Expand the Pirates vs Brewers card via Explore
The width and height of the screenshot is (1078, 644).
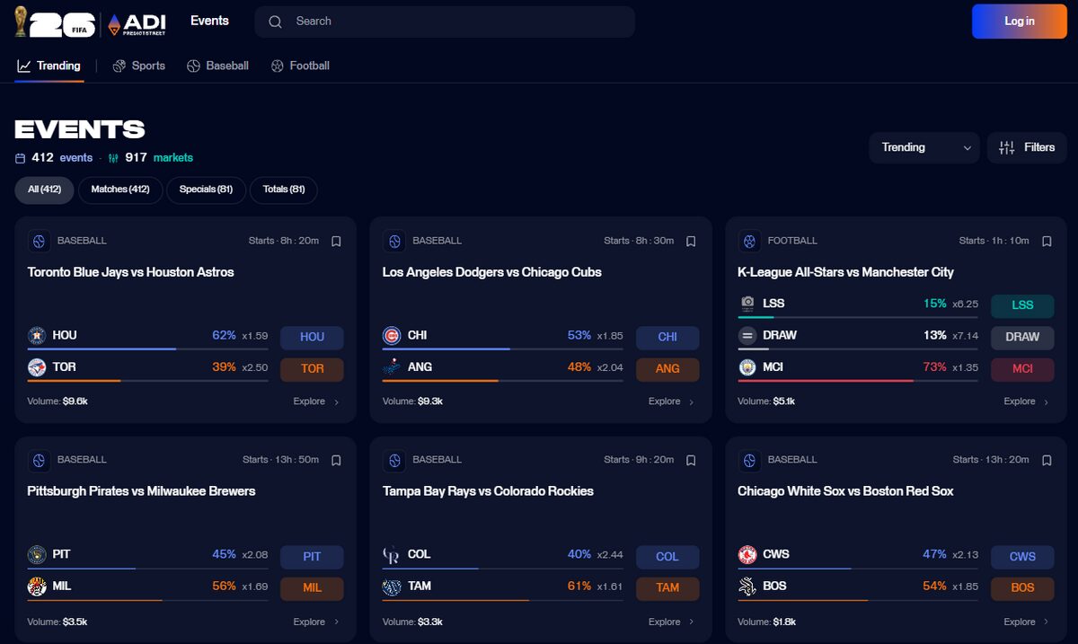click(x=316, y=622)
